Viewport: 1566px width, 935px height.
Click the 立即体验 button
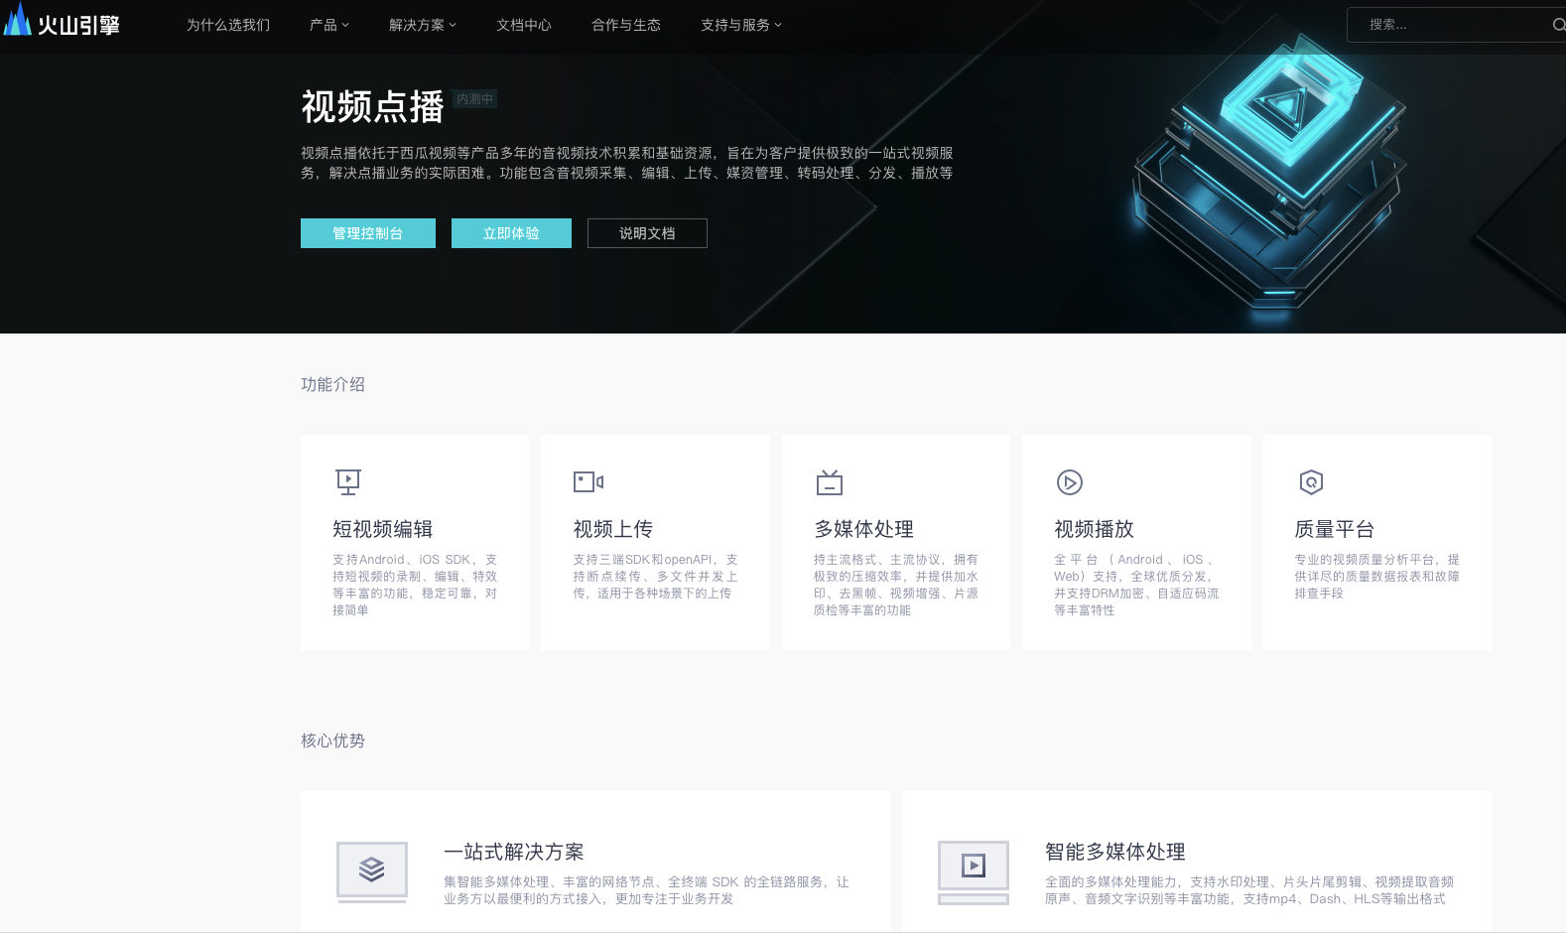coord(511,233)
